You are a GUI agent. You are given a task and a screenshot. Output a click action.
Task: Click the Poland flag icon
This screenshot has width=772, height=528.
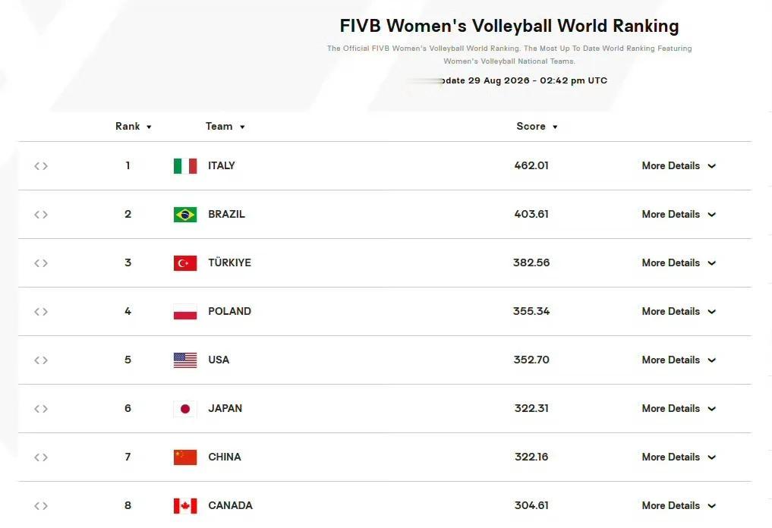point(185,312)
